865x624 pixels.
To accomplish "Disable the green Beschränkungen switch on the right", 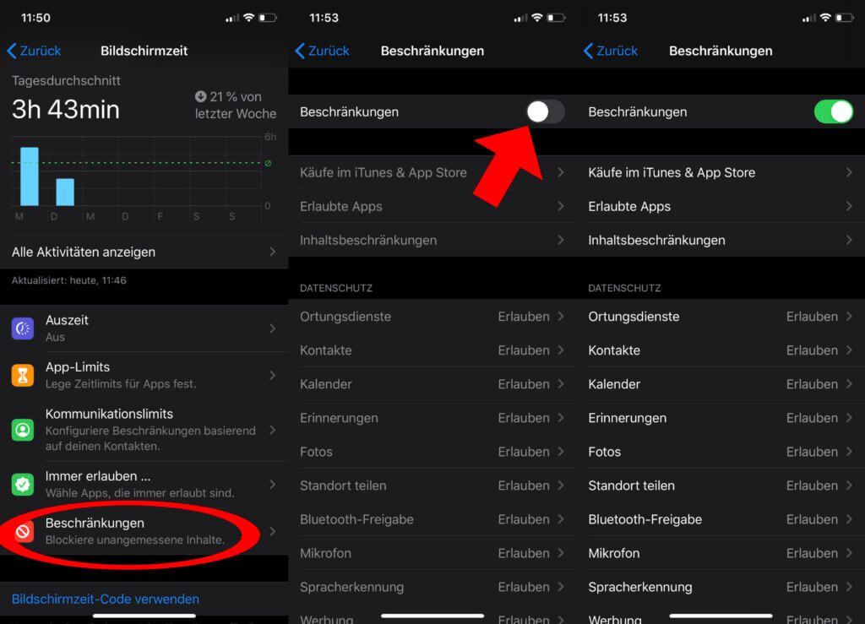I will pyautogui.click(x=835, y=111).
